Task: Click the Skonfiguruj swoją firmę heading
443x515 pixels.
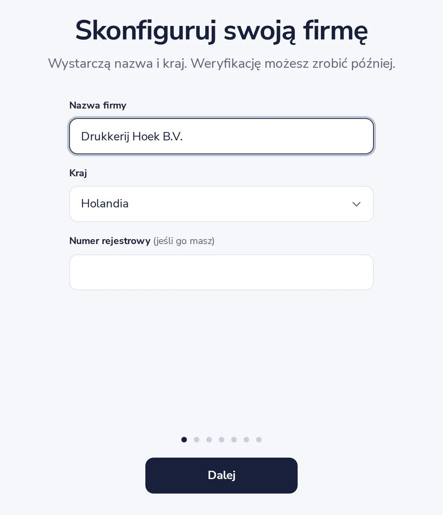Action: coord(221,31)
